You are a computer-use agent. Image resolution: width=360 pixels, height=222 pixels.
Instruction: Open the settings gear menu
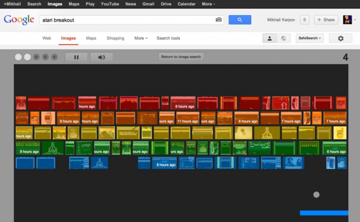coord(340,38)
